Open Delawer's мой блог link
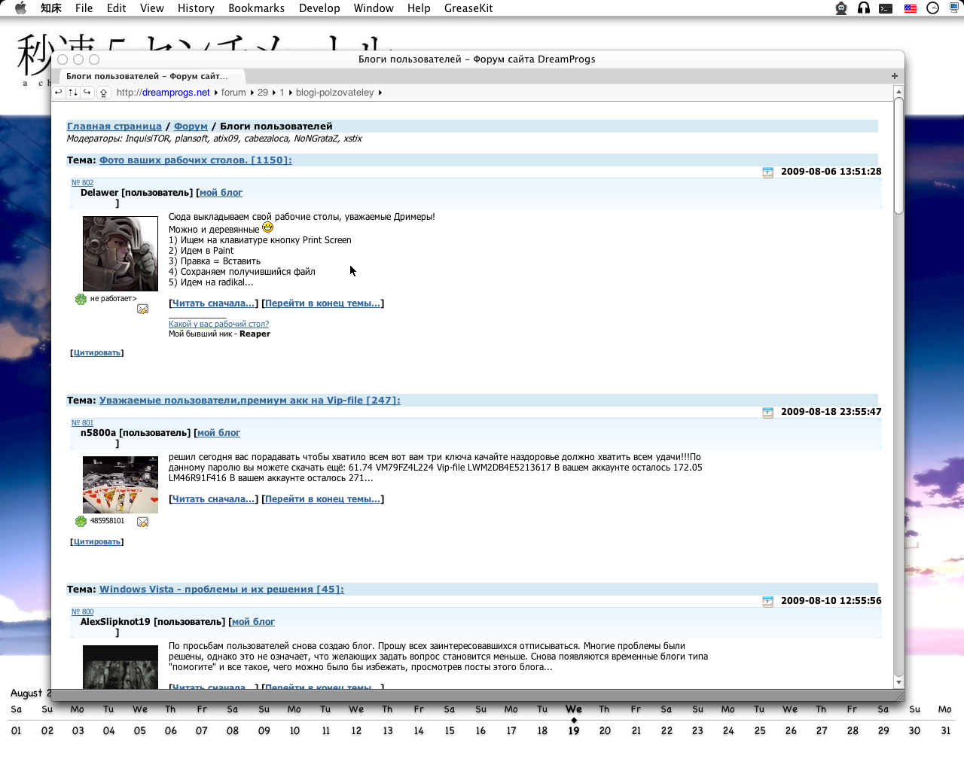This screenshot has width=964, height=771. [221, 193]
